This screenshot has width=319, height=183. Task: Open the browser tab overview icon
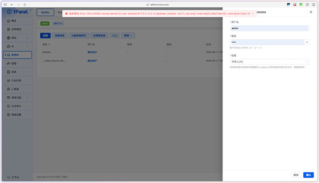click(313, 5)
